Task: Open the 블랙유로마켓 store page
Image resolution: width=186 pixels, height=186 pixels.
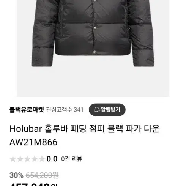Action: click(27, 110)
